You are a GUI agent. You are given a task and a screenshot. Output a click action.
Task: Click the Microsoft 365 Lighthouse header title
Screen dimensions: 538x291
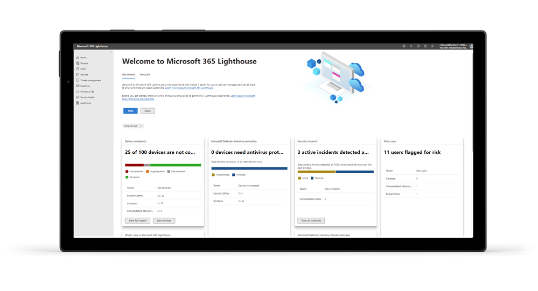(x=92, y=46)
